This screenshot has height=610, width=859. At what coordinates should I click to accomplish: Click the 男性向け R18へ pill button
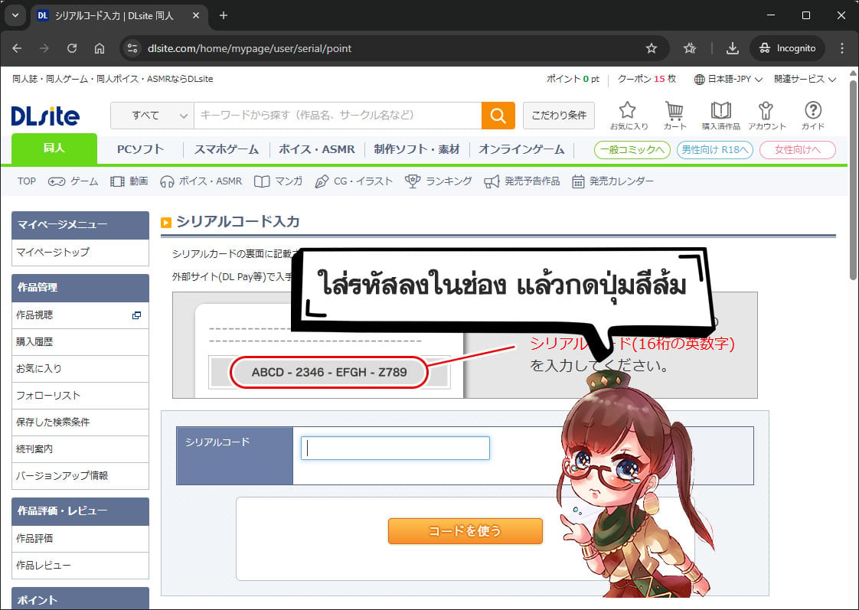715,149
